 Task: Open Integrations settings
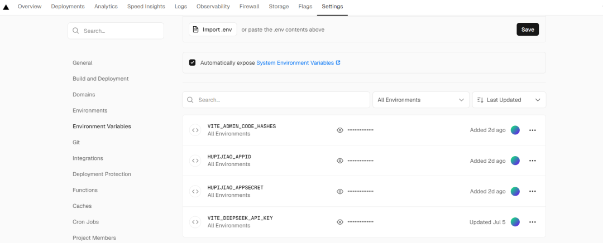[88, 158]
